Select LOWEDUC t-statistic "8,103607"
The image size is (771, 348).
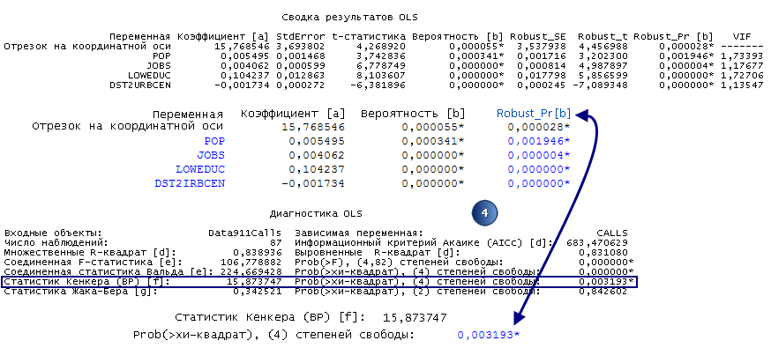382,75
